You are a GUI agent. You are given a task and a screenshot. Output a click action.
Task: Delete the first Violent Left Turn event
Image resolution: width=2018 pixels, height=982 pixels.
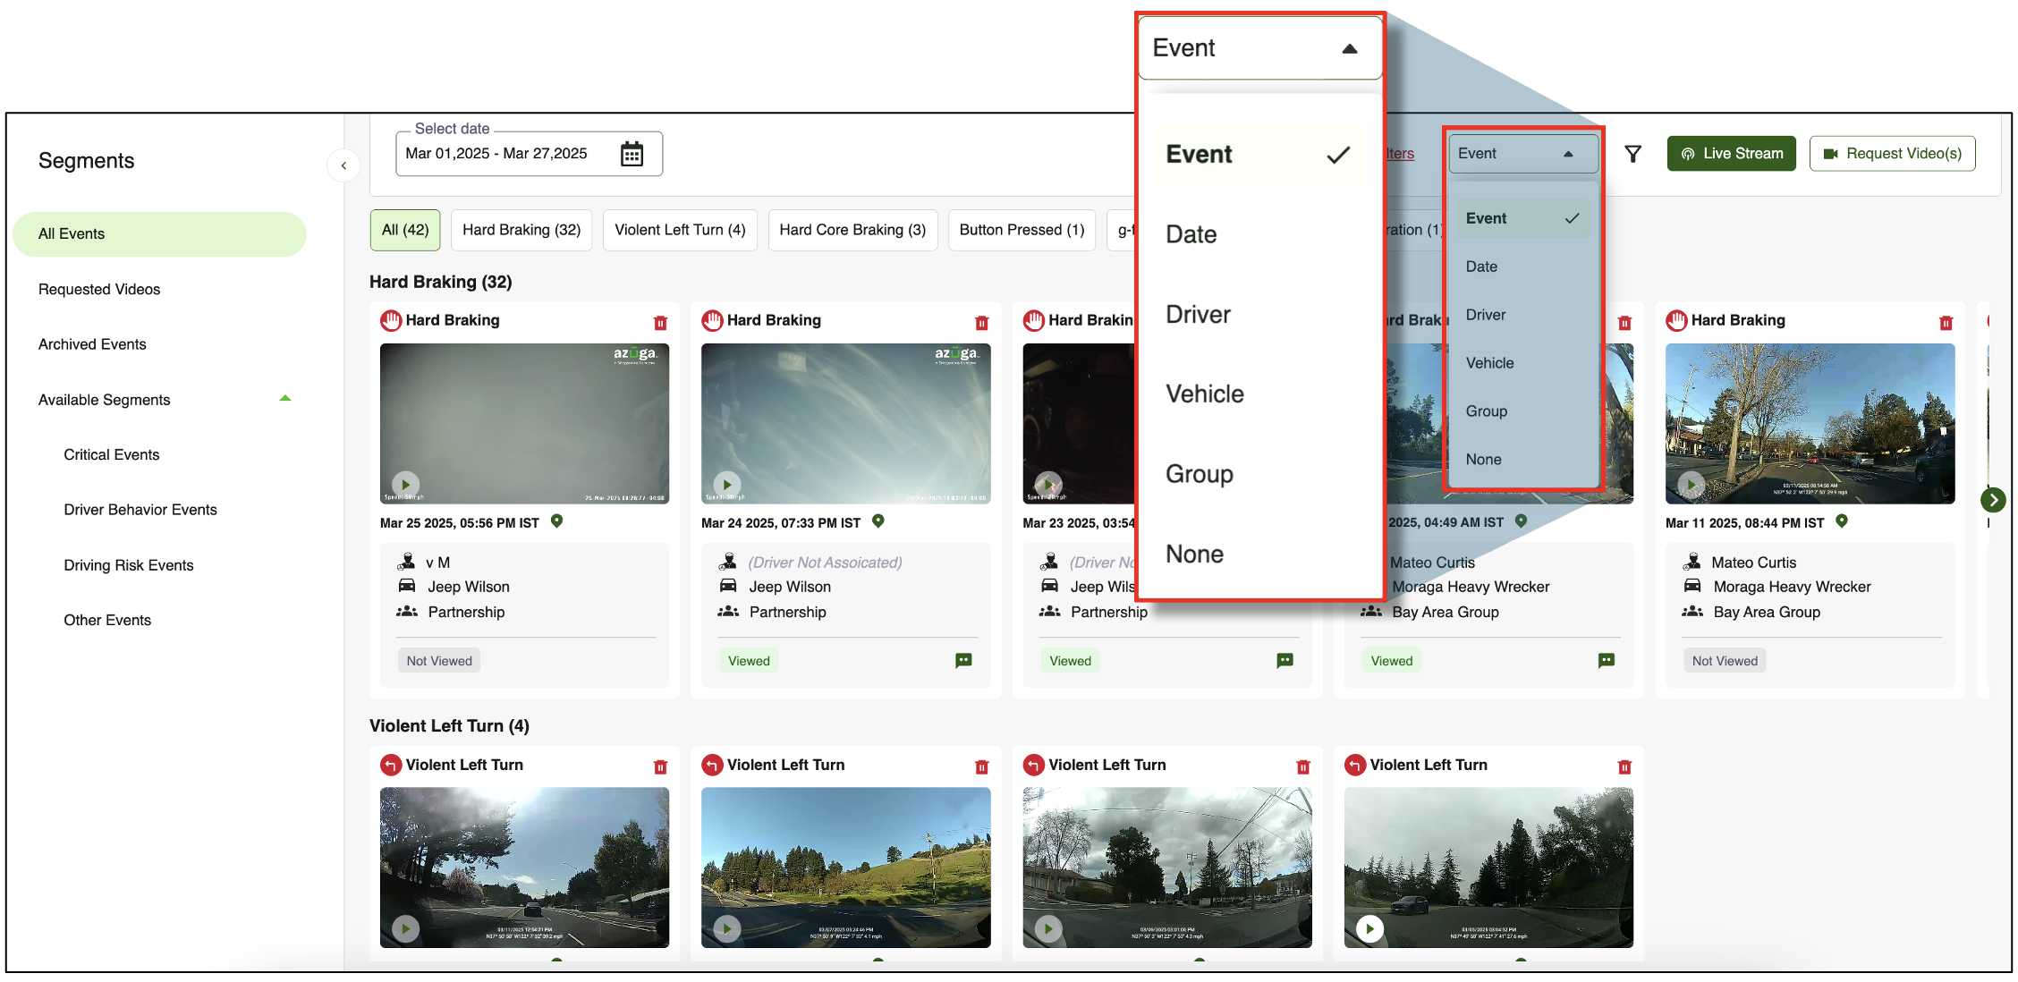[660, 767]
